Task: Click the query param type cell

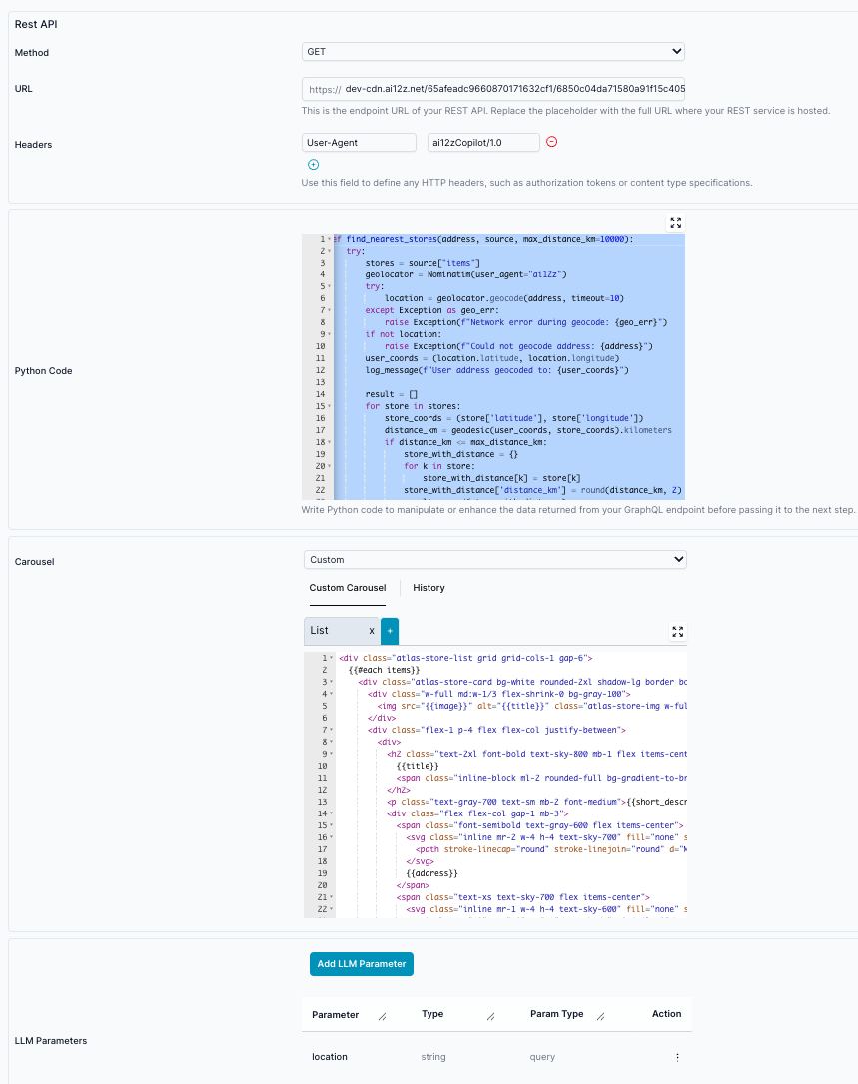Action: click(x=542, y=1057)
